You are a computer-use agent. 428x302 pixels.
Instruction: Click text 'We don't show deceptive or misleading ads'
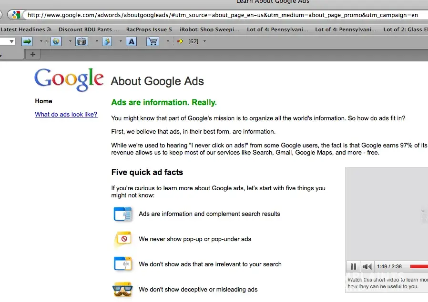[x=198, y=289]
